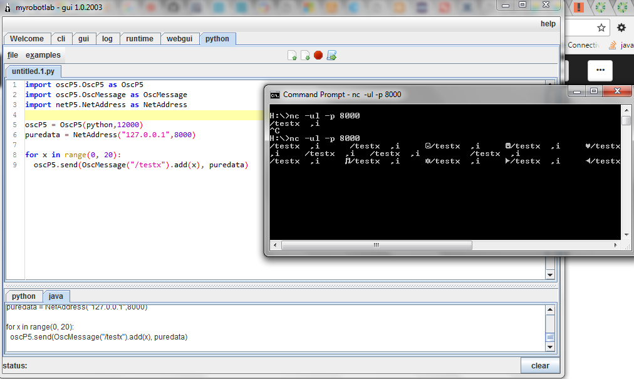This screenshot has width=634, height=379.
Task: Click Command Prompt horizontal scrollbar right arrow
Action: pos(615,245)
